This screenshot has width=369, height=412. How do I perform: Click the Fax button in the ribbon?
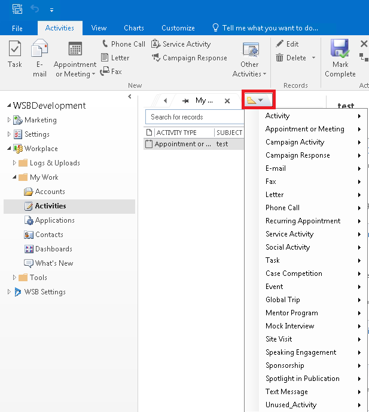[x=111, y=72]
